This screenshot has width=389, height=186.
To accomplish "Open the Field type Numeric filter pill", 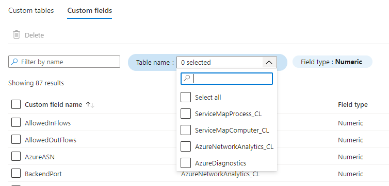I will (332, 62).
